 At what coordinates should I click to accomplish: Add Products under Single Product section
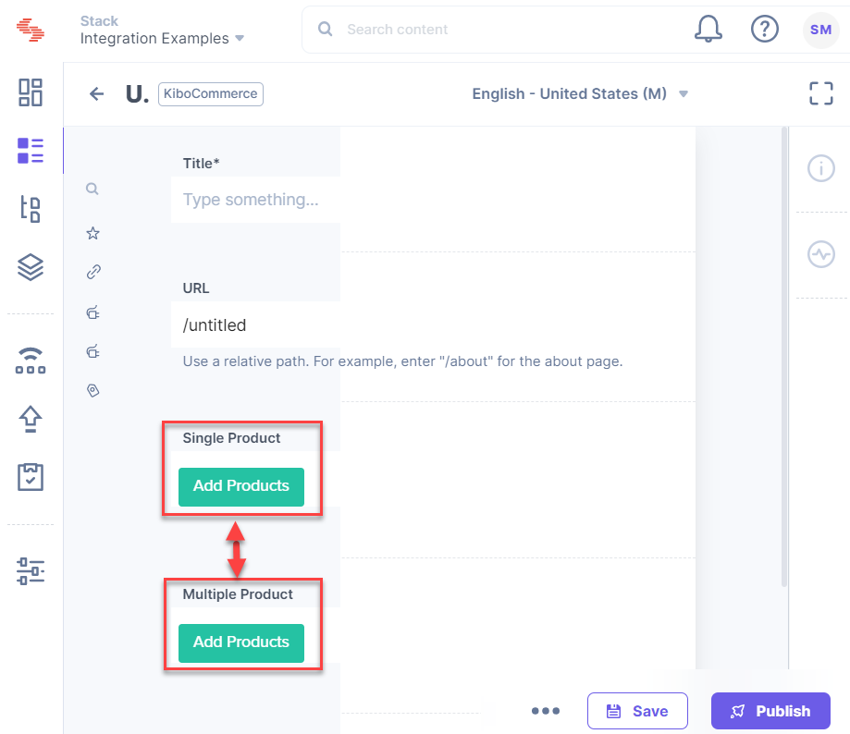[x=240, y=486]
